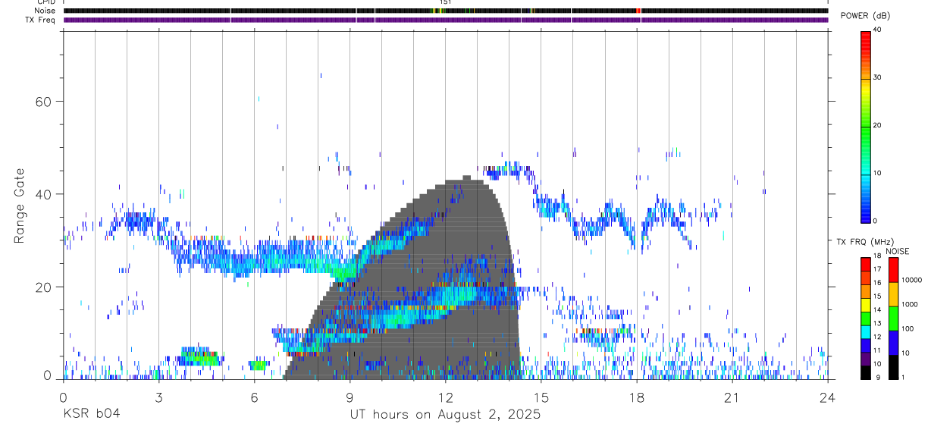Click the 9 hour tick label on UT axis
The width and height of the screenshot is (931, 430).
(350, 397)
